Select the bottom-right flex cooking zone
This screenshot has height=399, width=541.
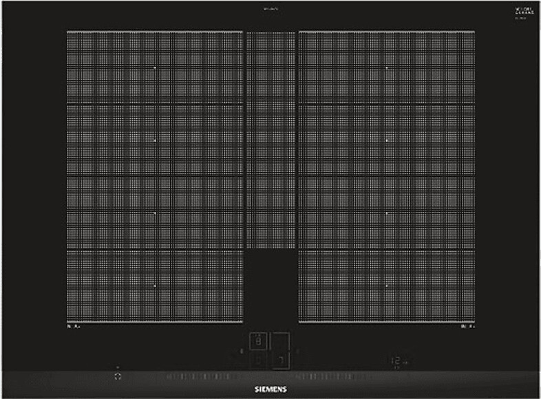pyautogui.click(x=386, y=285)
